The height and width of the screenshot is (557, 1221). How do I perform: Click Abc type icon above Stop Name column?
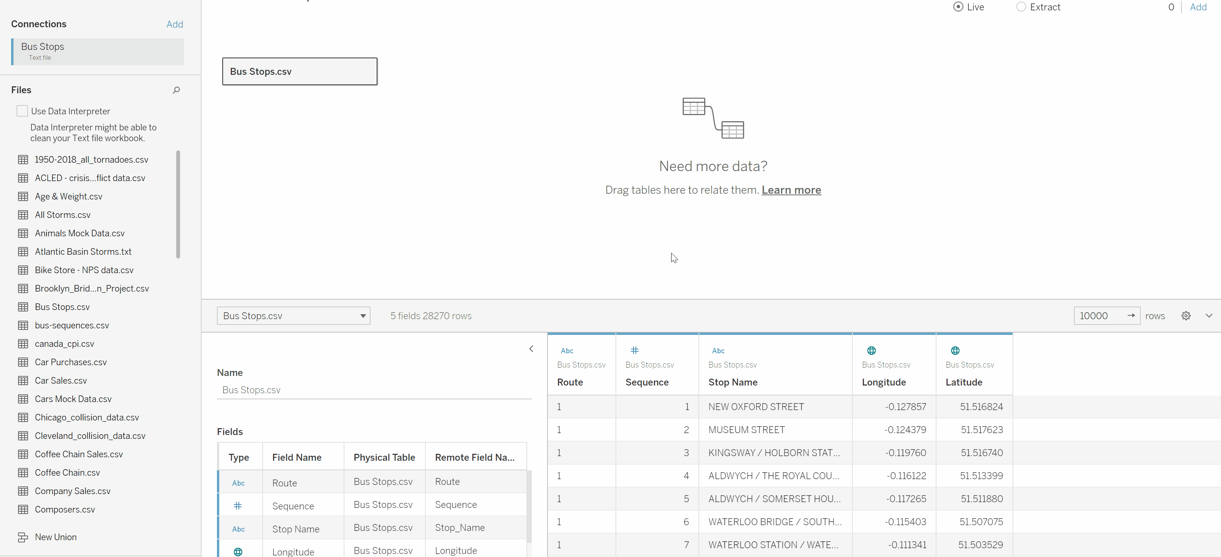click(x=718, y=351)
